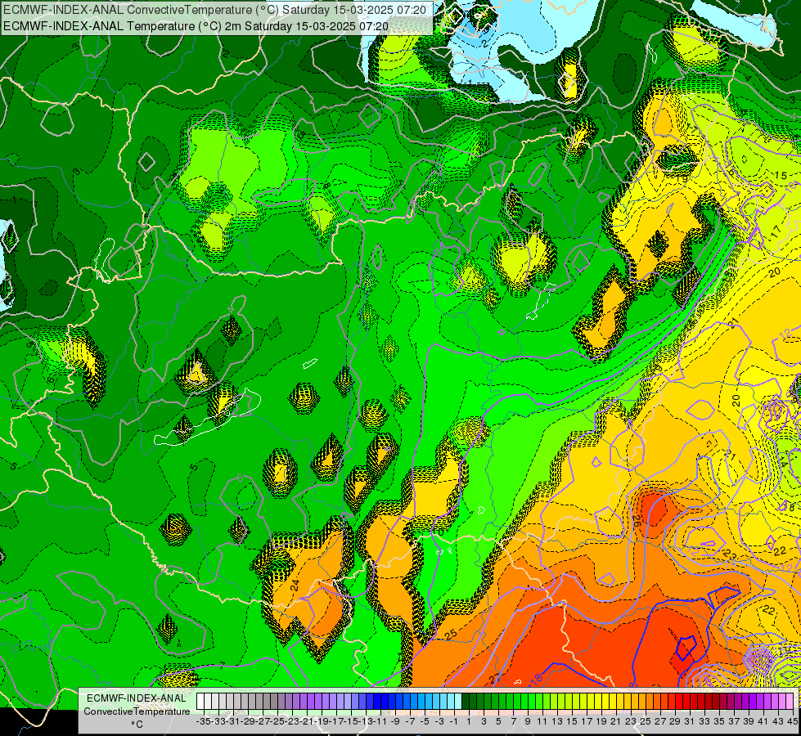Click the contour label 17 at right edge
Image resolution: width=801 pixels, height=736 pixels.
pyautogui.click(x=776, y=231)
